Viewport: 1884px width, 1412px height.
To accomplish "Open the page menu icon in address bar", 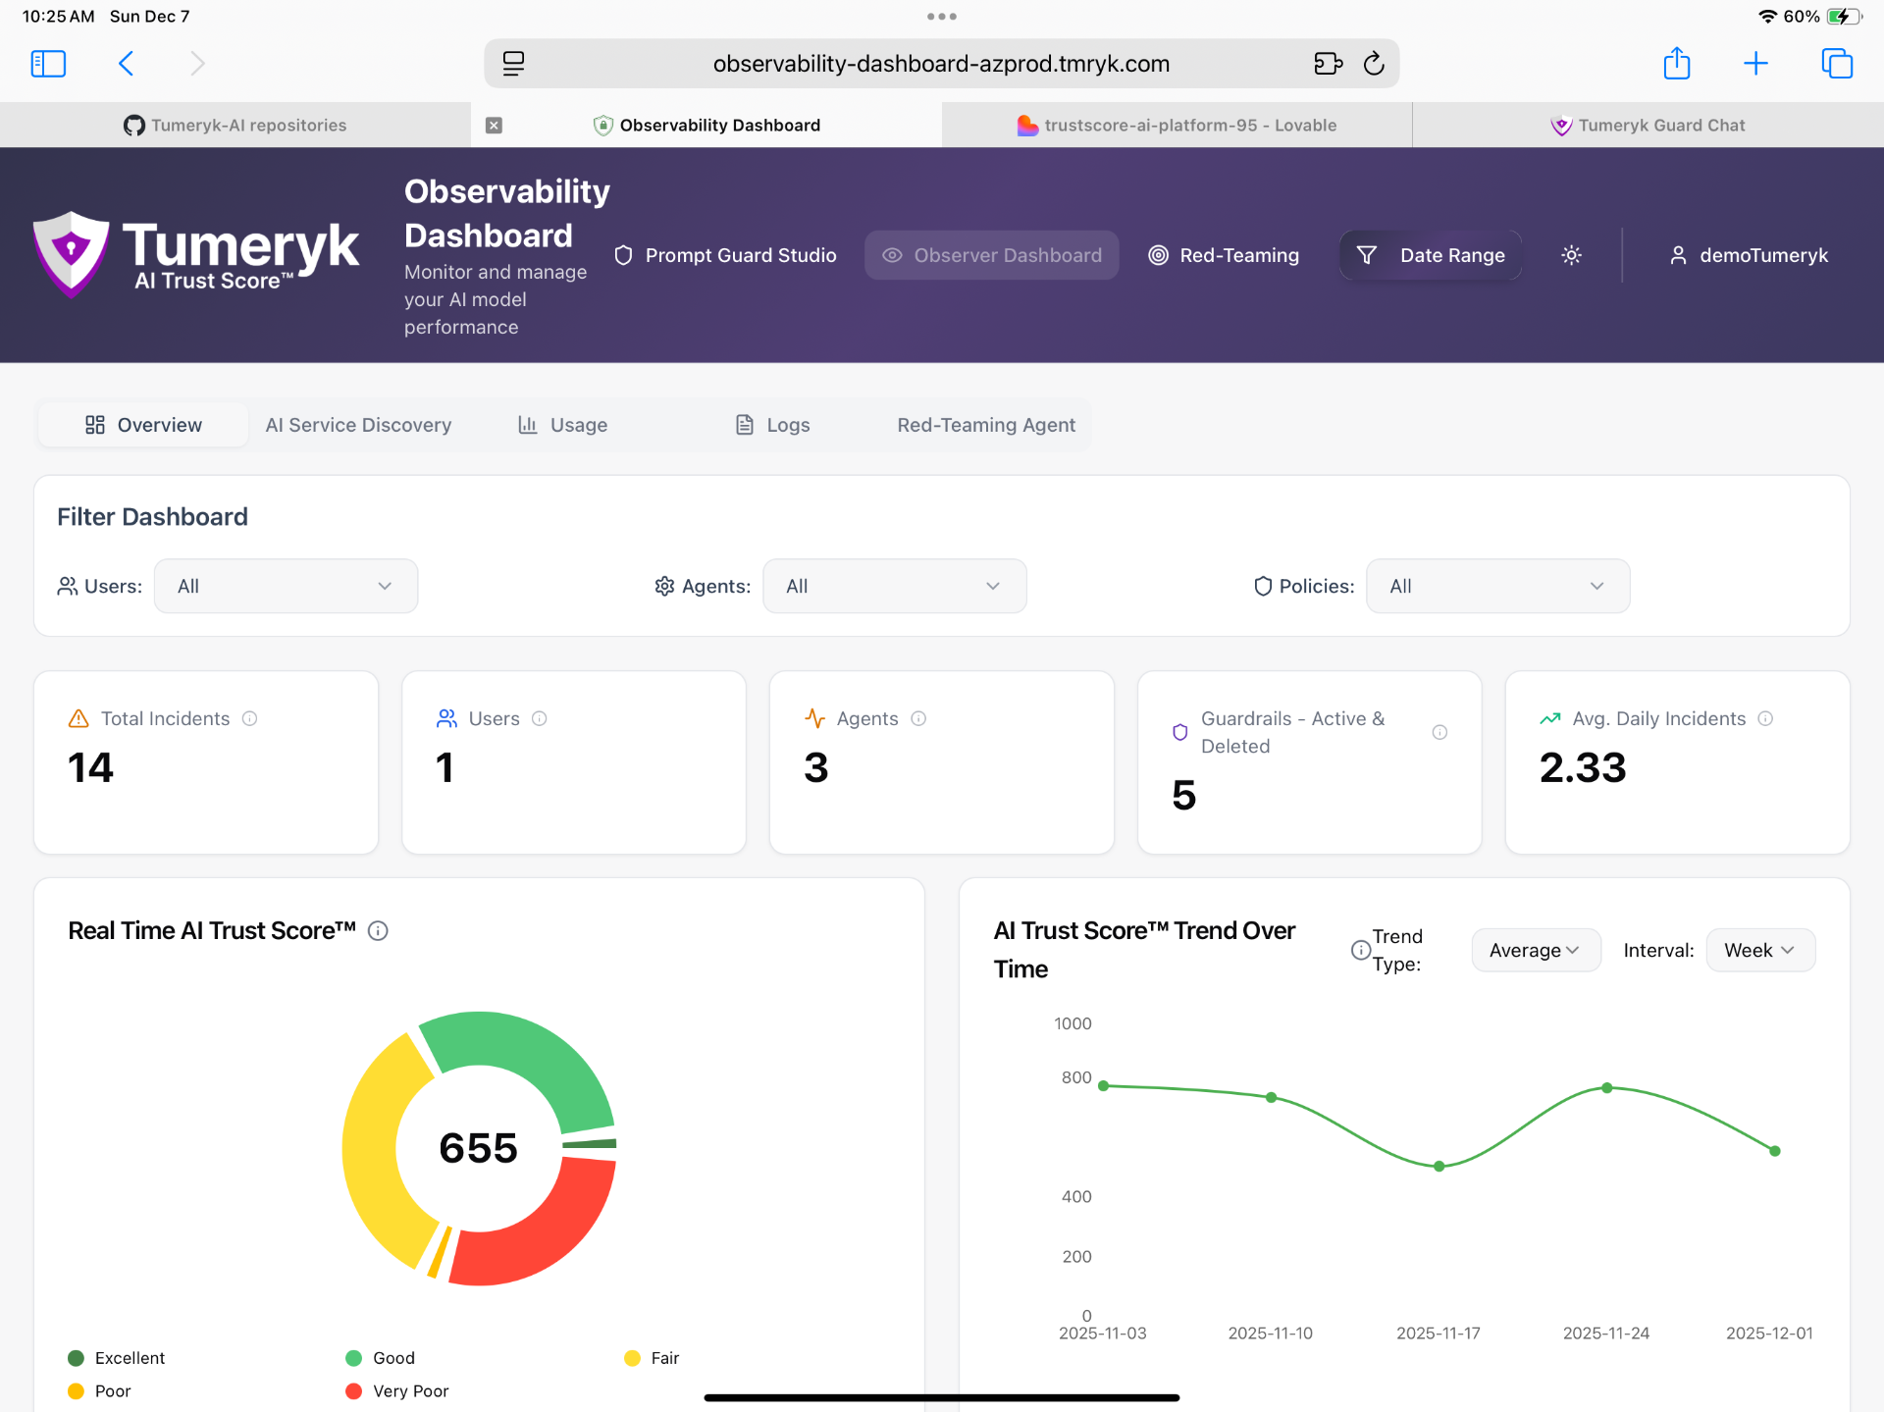I will [x=513, y=64].
